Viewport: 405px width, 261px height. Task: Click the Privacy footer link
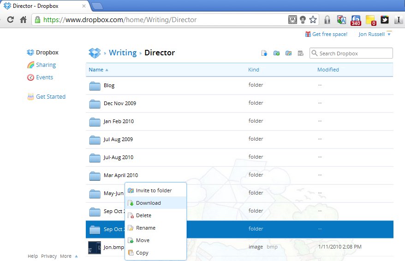49,256
